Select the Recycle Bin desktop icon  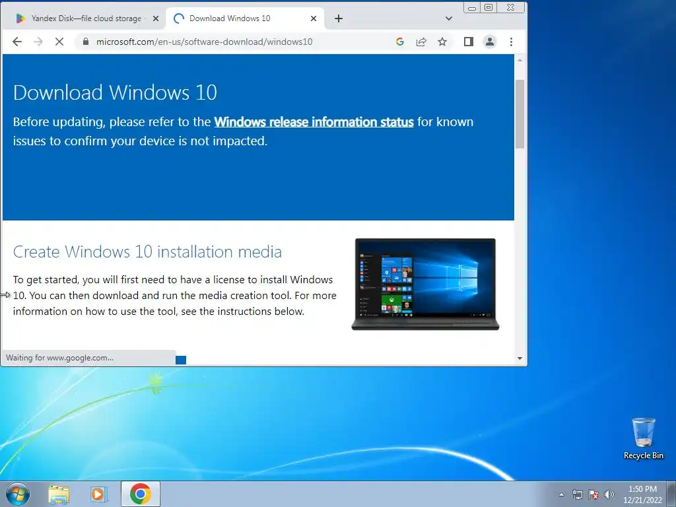(643, 438)
